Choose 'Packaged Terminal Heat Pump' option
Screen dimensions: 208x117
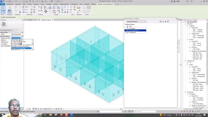(x=20, y=46)
